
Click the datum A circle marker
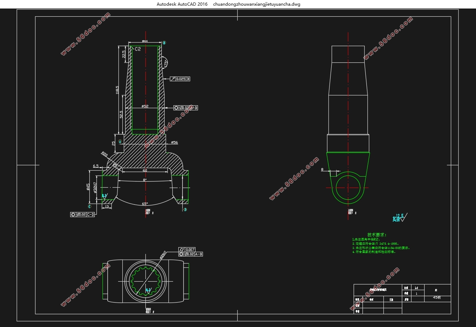(120, 141)
